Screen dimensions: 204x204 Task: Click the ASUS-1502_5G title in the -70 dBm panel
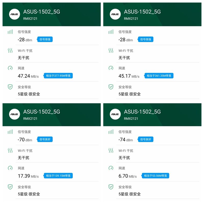42,112
